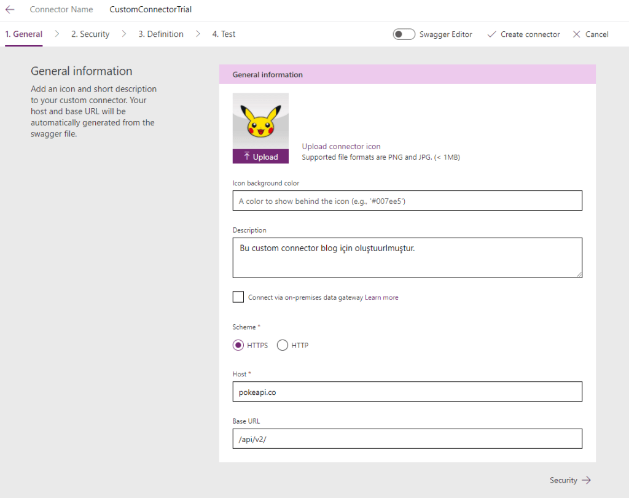This screenshot has width=629, height=498.
Task: Click the Host field containing pokeapi.co
Action: (x=407, y=392)
